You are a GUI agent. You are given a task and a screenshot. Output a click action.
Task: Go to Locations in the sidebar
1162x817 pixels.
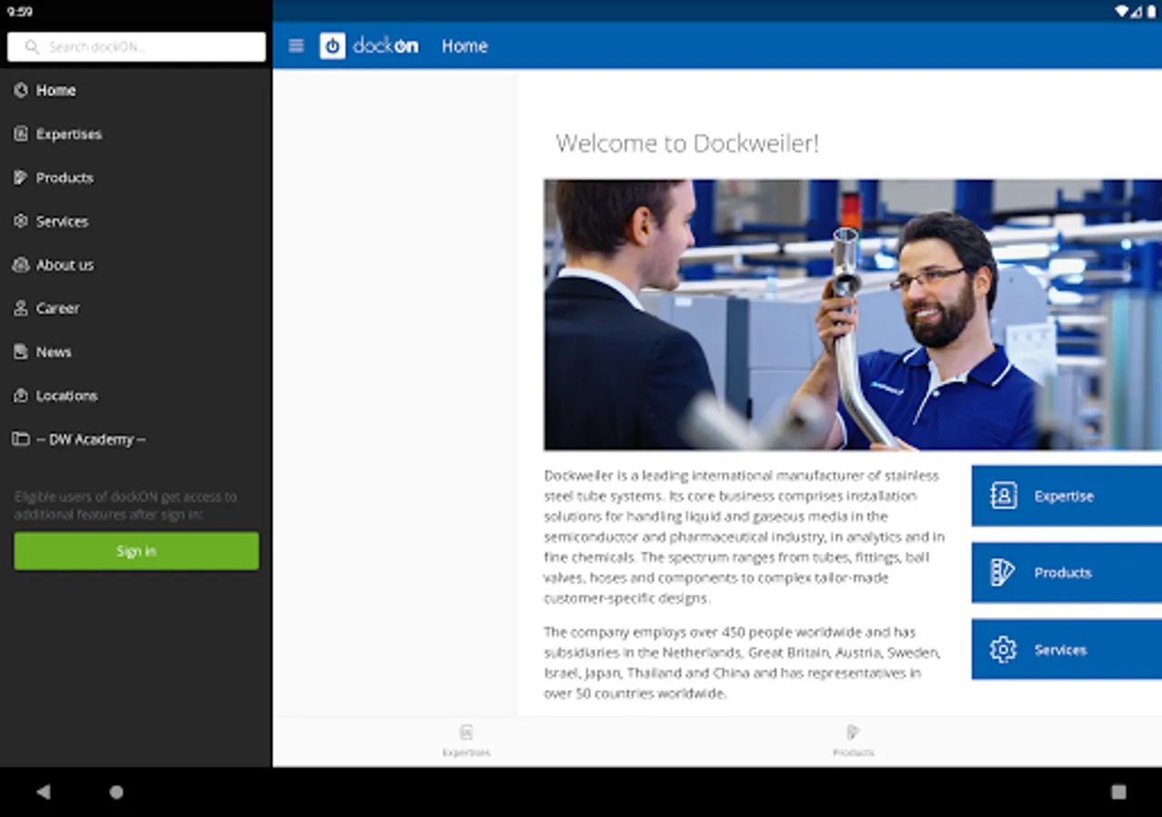[x=136, y=395]
